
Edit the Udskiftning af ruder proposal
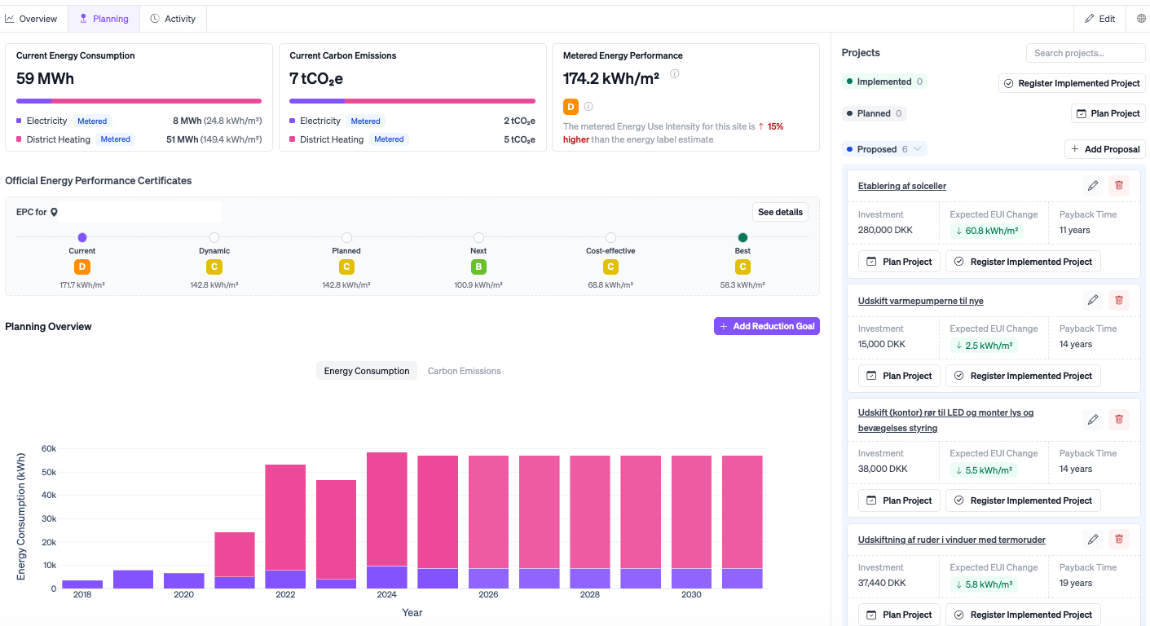point(1093,539)
